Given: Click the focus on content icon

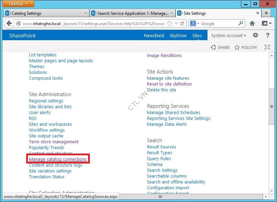Looking at the screenshot, I should 267,47.
